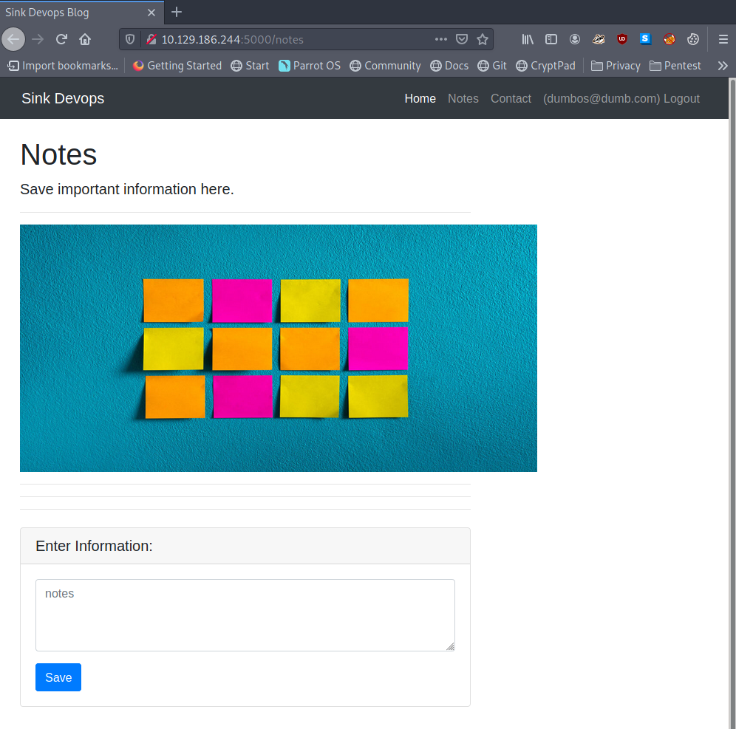This screenshot has width=736, height=729.
Task: Click inside the notes text area
Action: point(245,615)
